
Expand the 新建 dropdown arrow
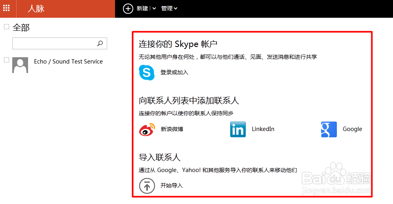click(x=154, y=8)
